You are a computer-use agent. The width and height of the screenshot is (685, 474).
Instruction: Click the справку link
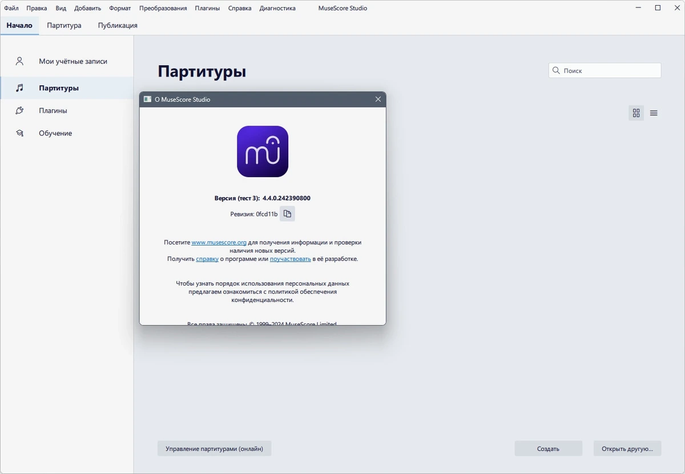pyautogui.click(x=207, y=259)
